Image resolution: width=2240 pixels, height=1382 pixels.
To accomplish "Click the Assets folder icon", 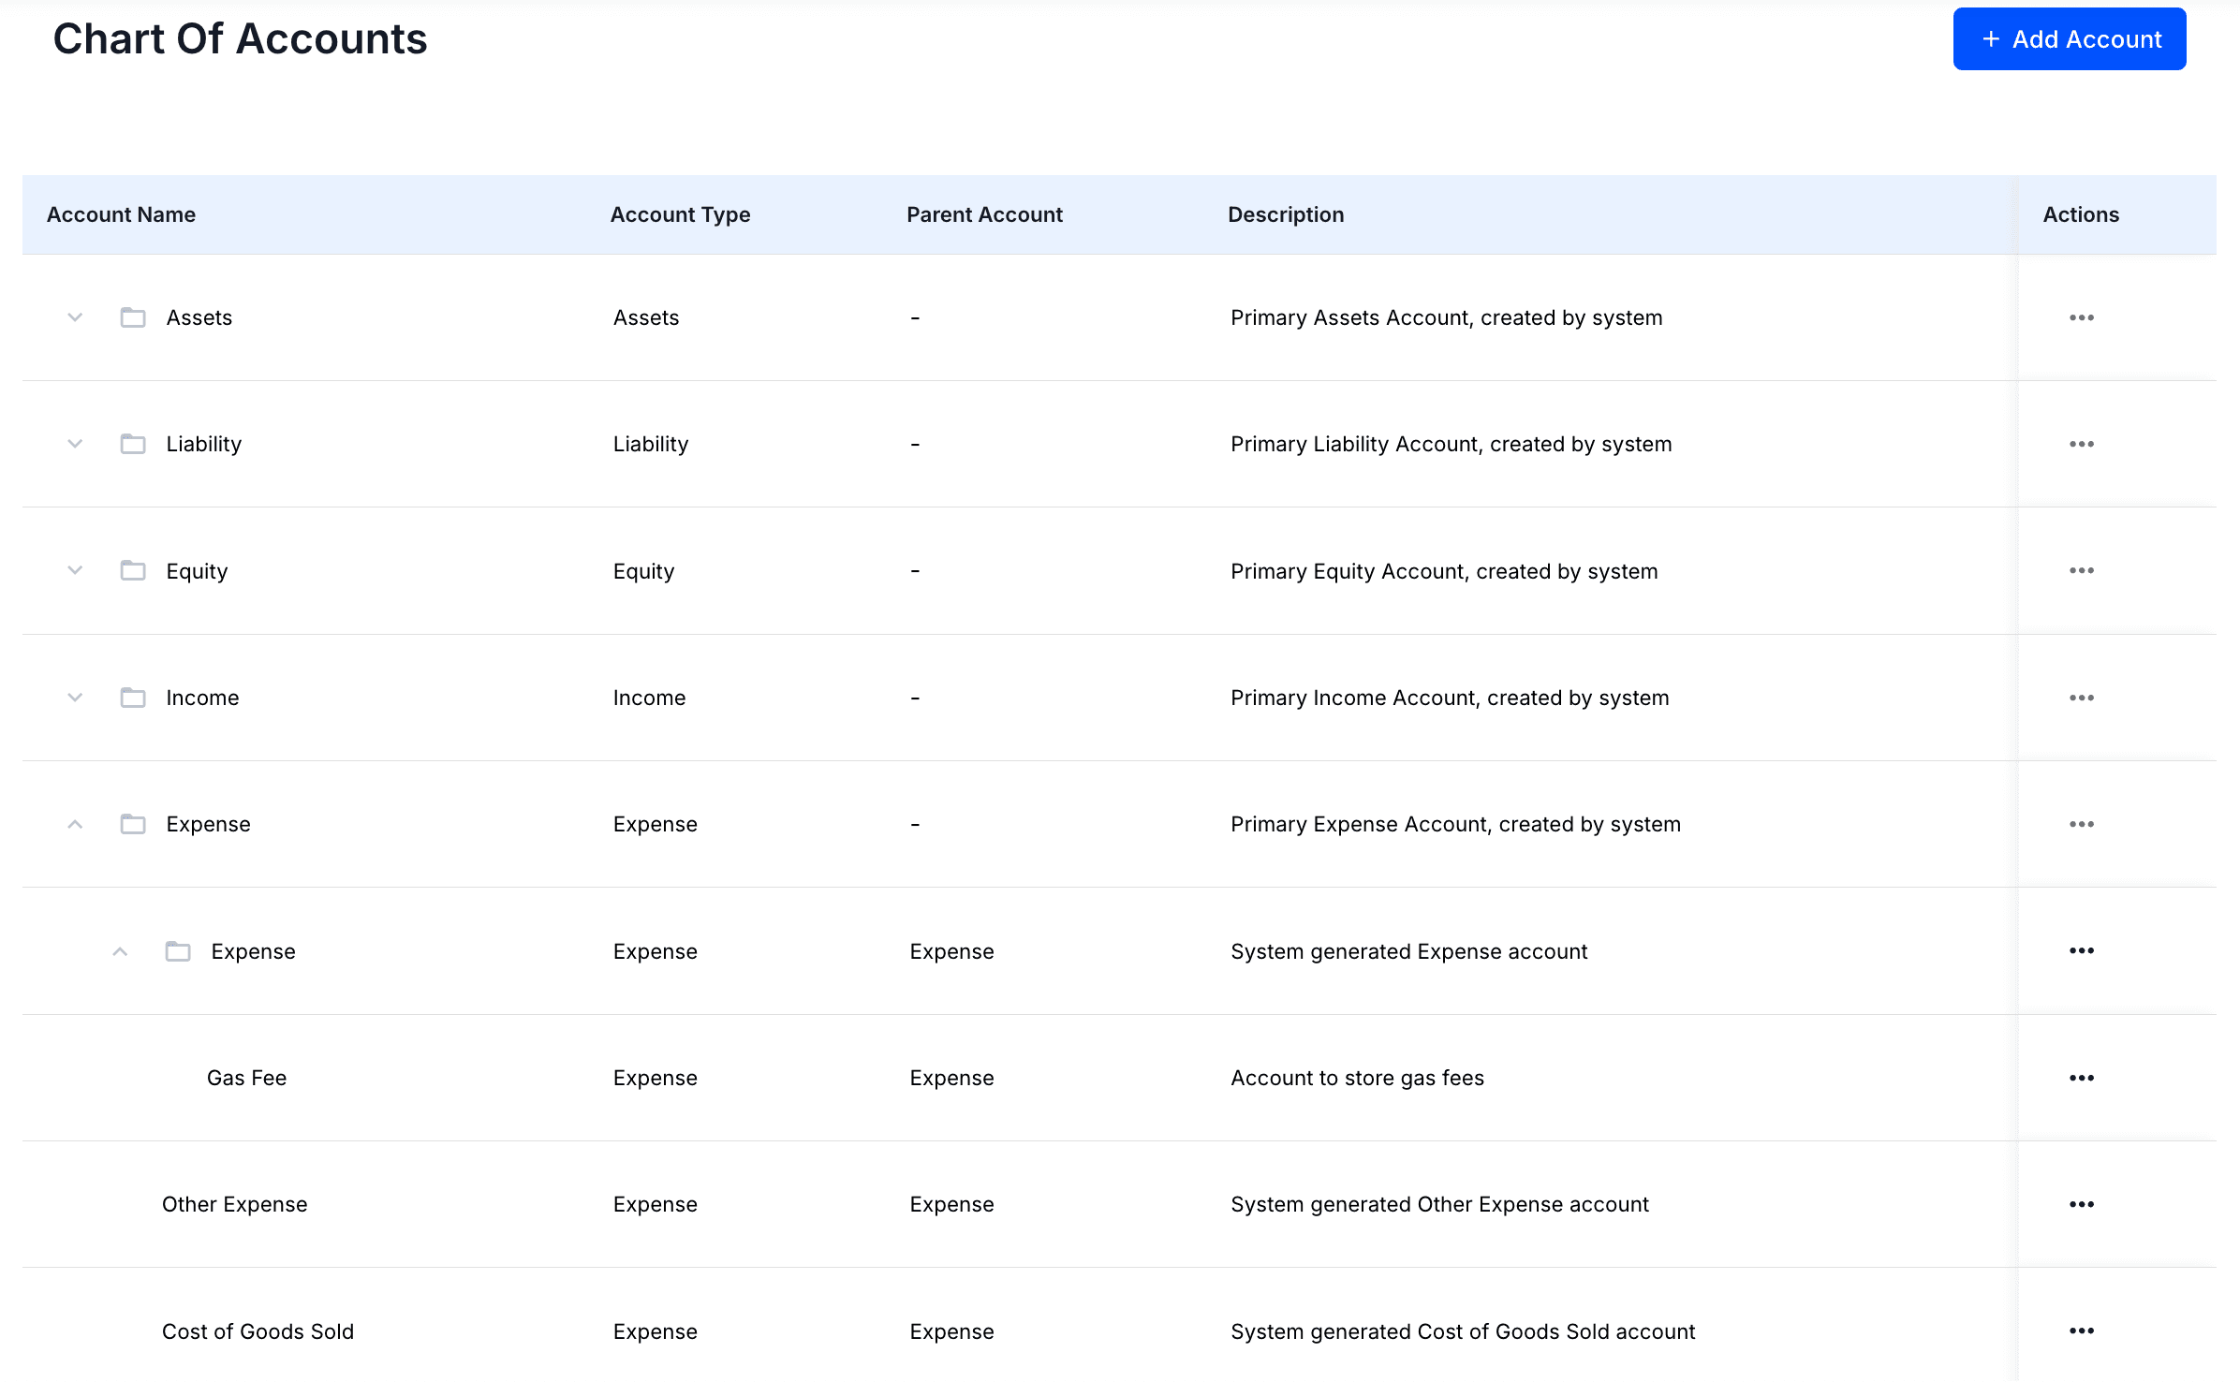I will (x=132, y=317).
